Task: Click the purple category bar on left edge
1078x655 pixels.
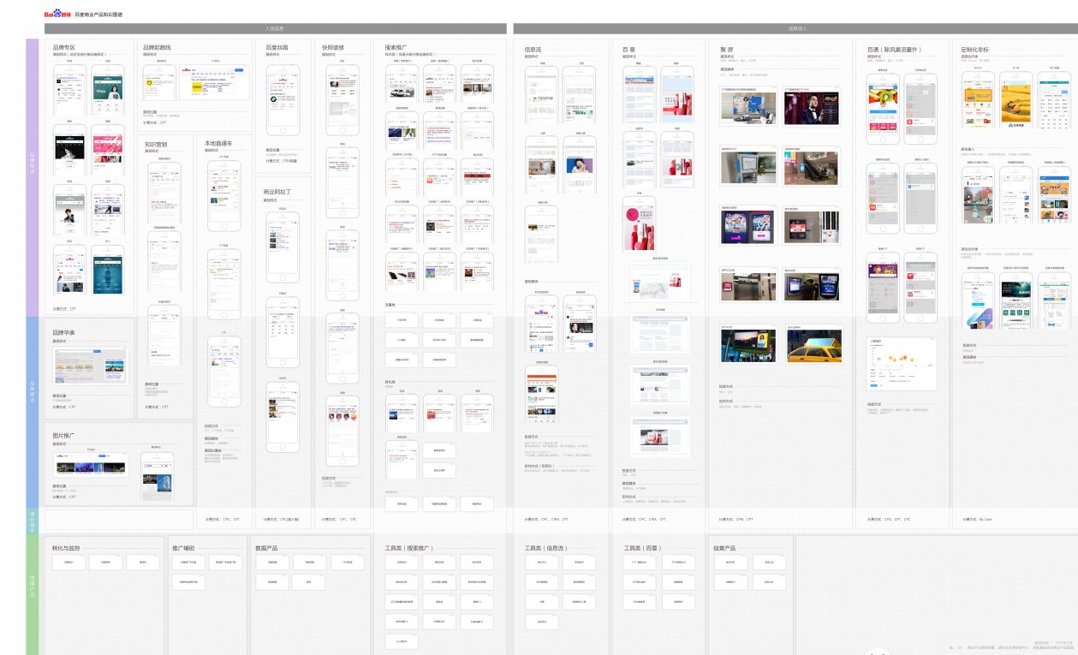Action: coord(33,177)
